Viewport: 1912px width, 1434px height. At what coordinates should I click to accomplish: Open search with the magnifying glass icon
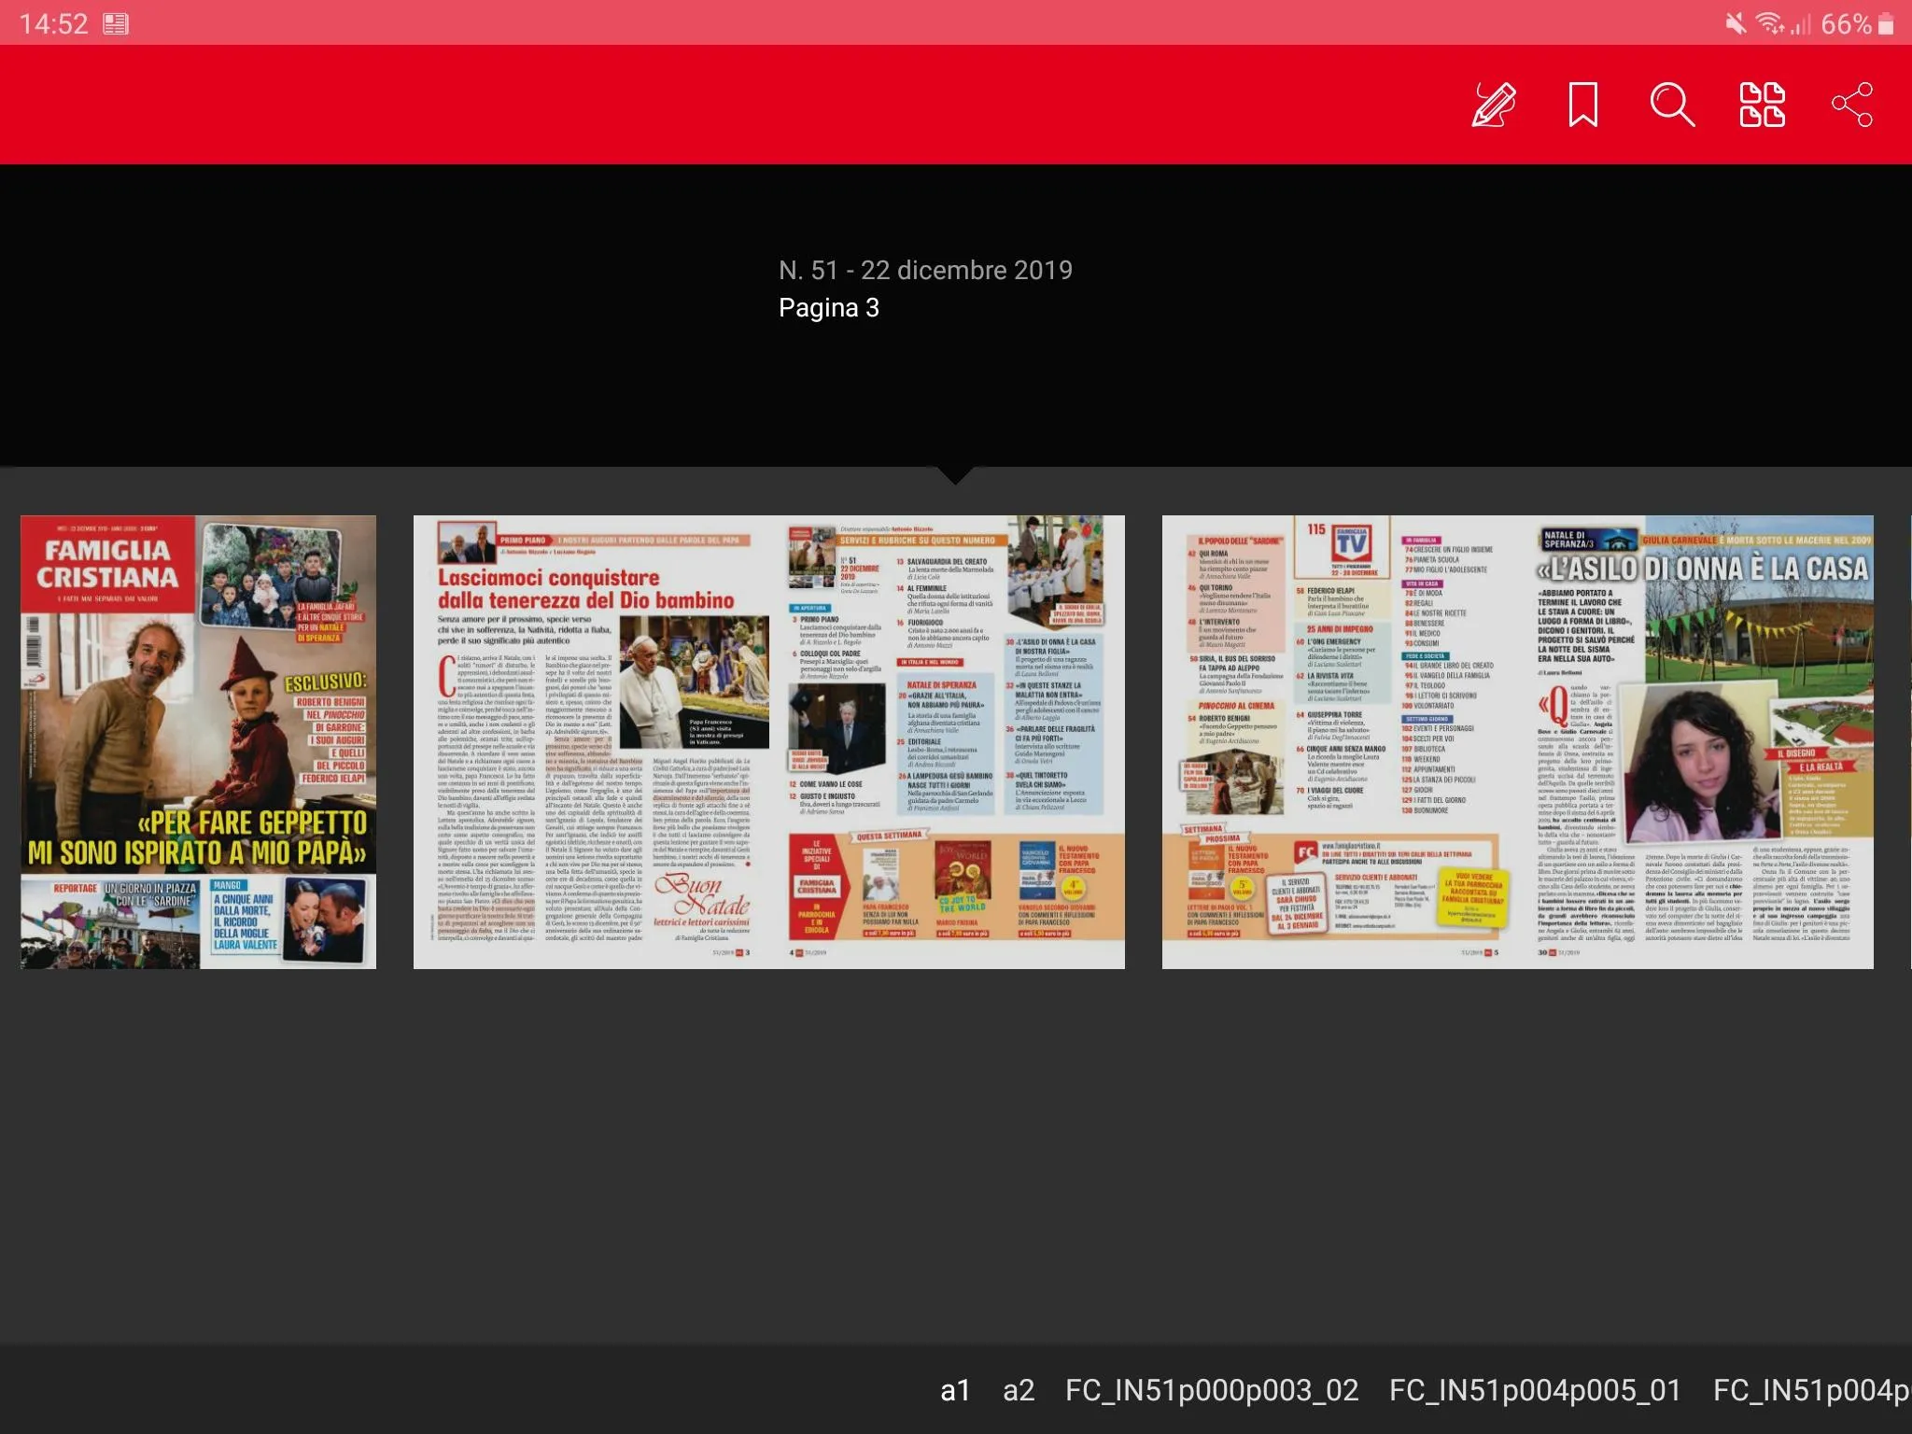(1672, 105)
